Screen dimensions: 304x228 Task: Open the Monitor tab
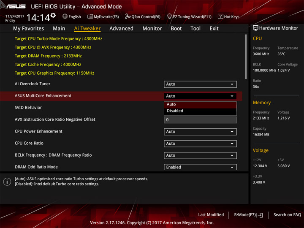coord(152,29)
